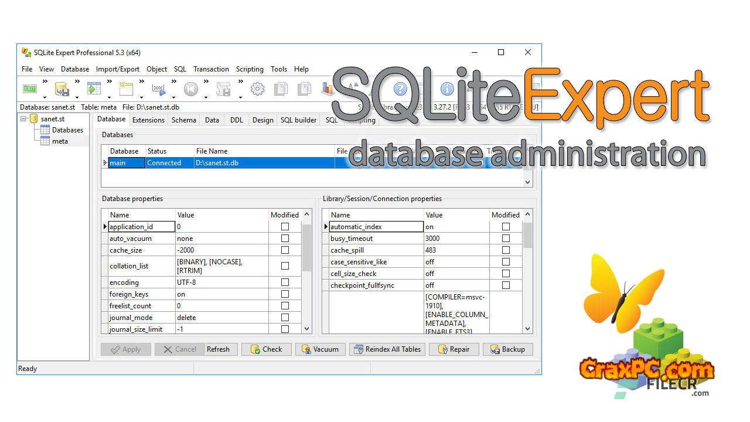This screenshot has height=422, width=750.
Task: Click the blue info About icon
Action: (x=447, y=89)
